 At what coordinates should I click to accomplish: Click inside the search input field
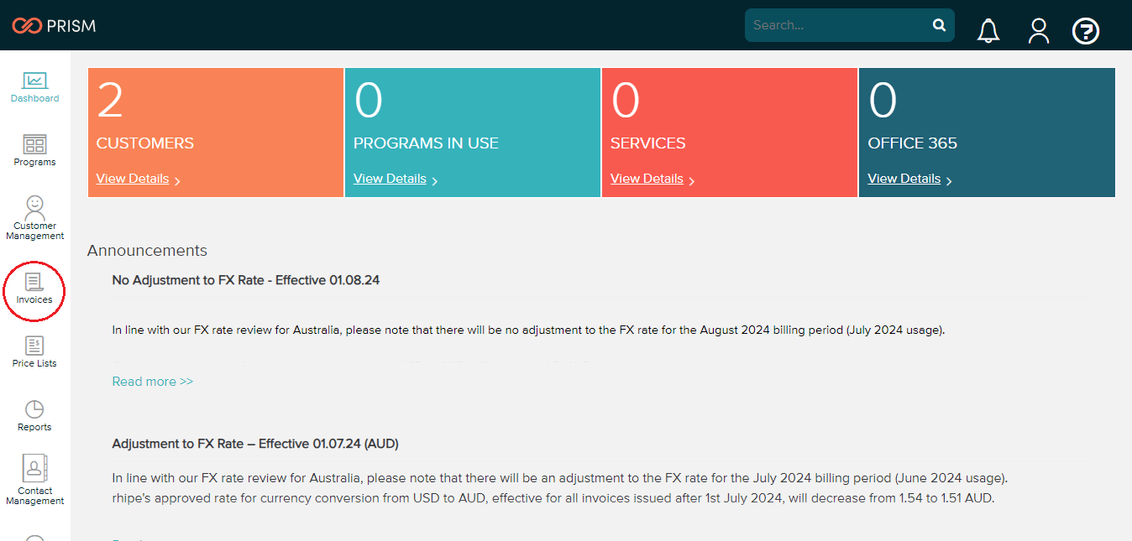[840, 25]
